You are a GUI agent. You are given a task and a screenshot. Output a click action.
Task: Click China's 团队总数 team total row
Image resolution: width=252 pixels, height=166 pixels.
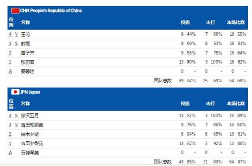[x=128, y=81]
